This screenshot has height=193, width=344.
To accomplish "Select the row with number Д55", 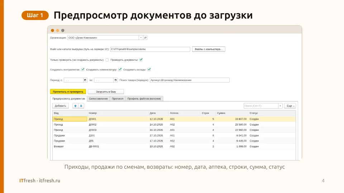I will [x=174, y=141].
